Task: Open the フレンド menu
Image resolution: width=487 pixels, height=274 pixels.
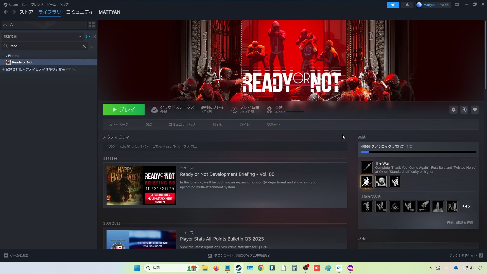Action: (37, 5)
